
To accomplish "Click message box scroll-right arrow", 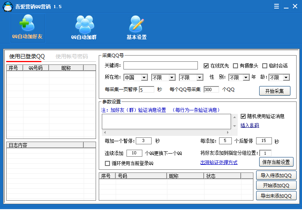I will click(x=228, y=132).
